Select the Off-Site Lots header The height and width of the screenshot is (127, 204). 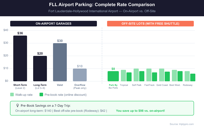tap(150, 24)
